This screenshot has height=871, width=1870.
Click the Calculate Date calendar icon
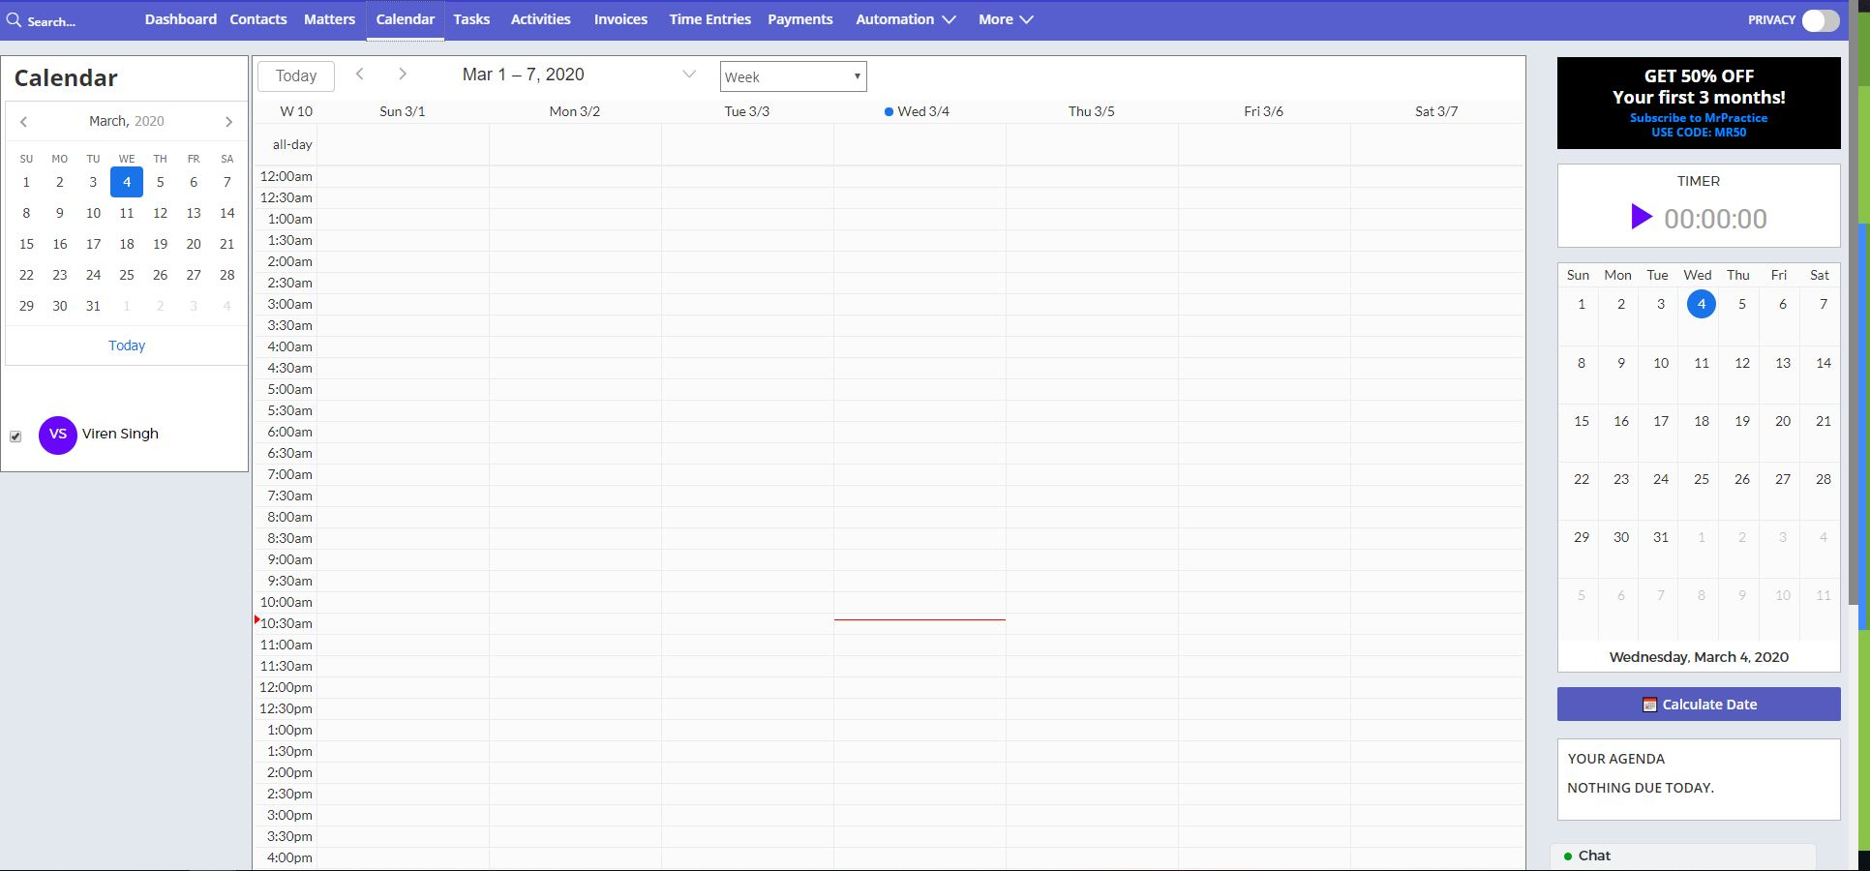[x=1649, y=705]
